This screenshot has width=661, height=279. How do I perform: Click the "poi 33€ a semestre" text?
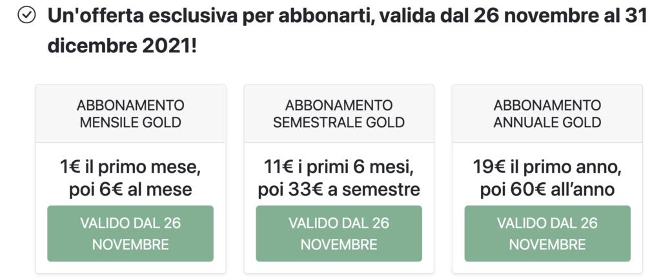tap(339, 190)
